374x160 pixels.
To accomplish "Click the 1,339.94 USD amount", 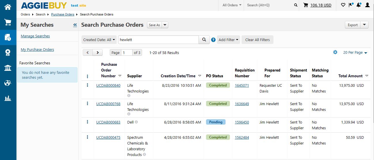I will click(x=353, y=122).
